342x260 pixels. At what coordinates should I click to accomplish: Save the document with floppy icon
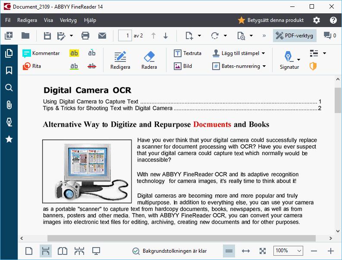click(x=47, y=36)
